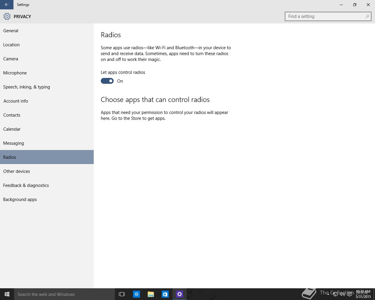Viewport: 375px width, 300px height.
Task: Click Choose apps that can control radios heading
Action: (155, 100)
